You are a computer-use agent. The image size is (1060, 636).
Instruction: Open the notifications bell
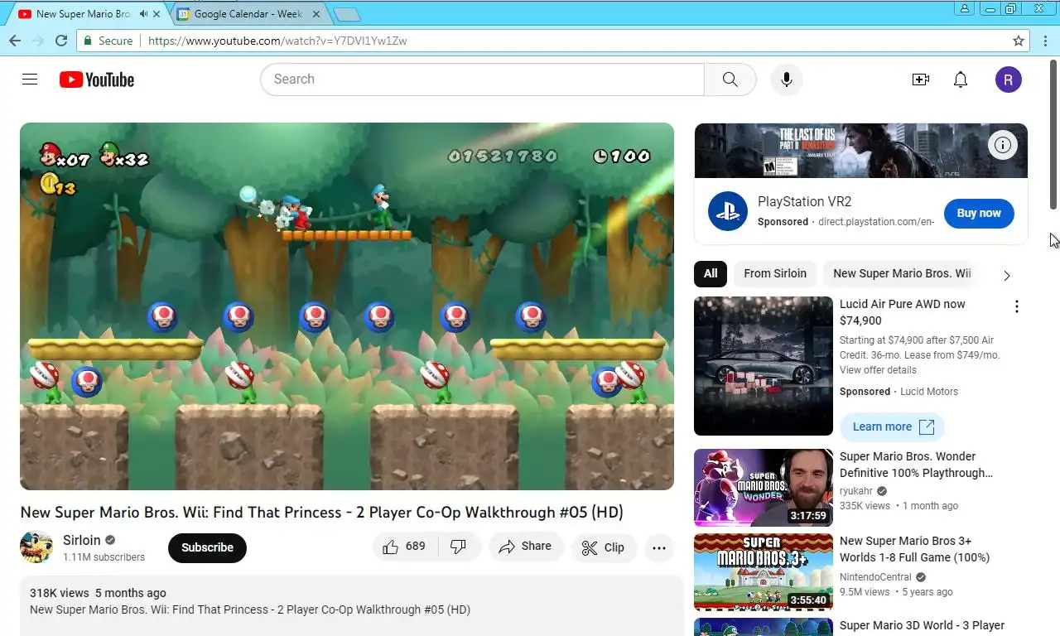(x=961, y=79)
